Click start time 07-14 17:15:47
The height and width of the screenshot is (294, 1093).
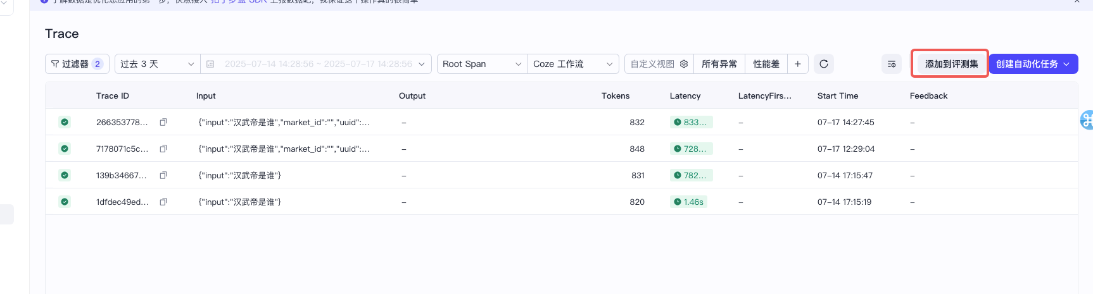[845, 175]
